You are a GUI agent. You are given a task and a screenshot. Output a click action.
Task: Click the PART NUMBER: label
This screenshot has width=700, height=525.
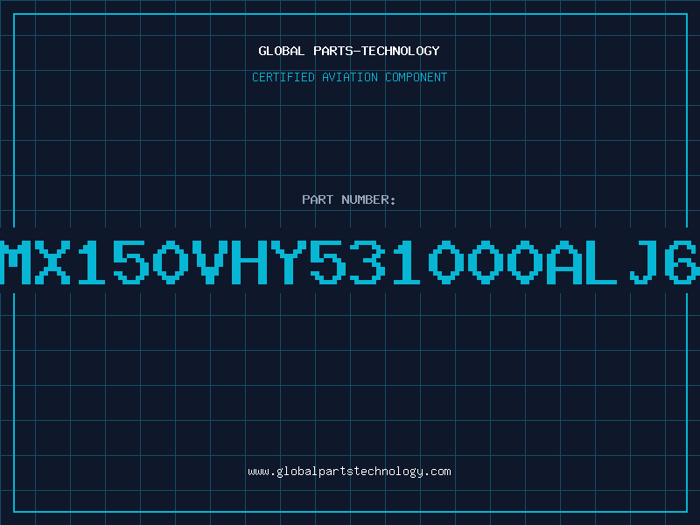[x=349, y=199]
